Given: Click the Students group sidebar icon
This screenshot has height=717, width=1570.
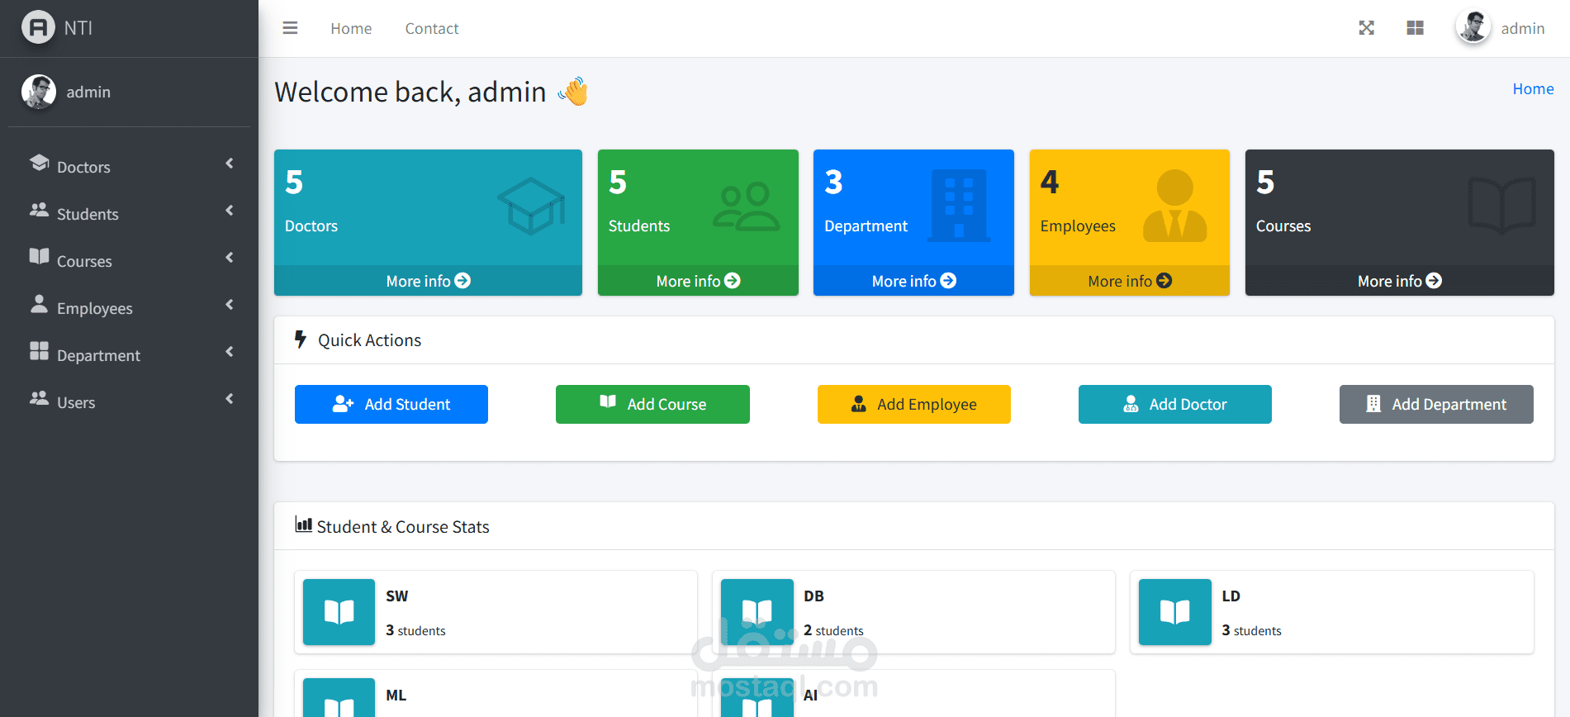Looking at the screenshot, I should pyautogui.click(x=40, y=210).
